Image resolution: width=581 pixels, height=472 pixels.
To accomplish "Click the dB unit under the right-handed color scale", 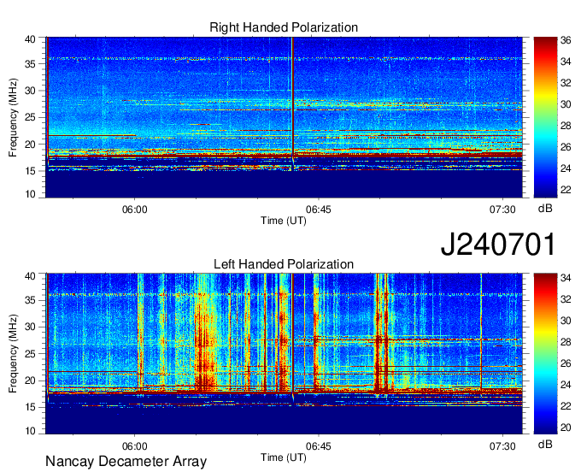I will (545, 209).
